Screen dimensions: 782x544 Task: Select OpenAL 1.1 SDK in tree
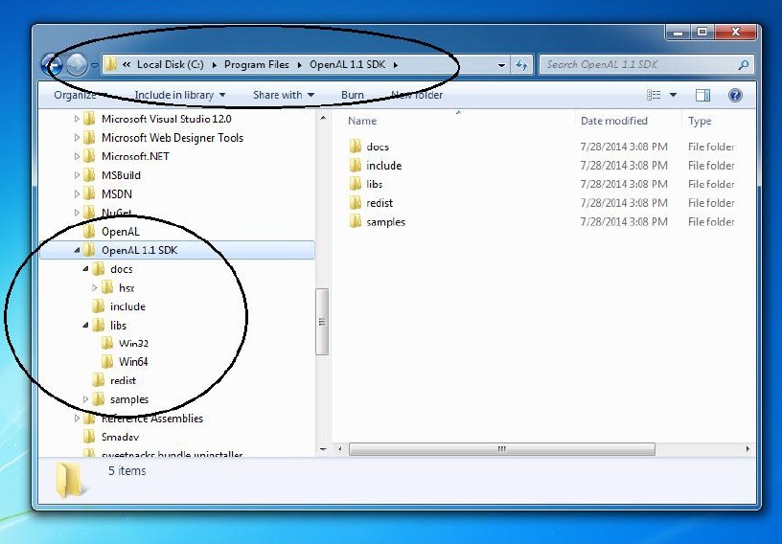pos(139,250)
